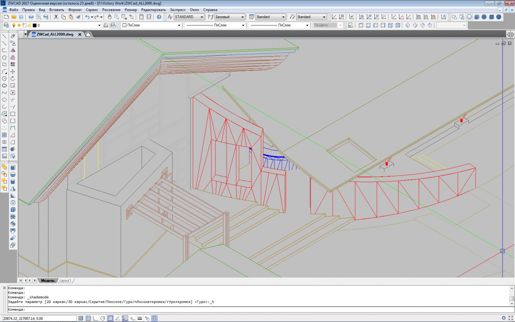Choose the Erase tool
This screenshot has height=322, width=515.
[x=13, y=36]
